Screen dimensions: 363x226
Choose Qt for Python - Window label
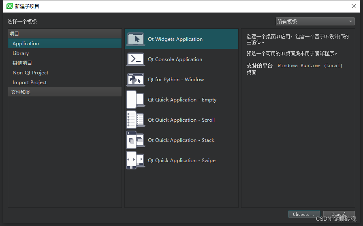click(x=176, y=80)
